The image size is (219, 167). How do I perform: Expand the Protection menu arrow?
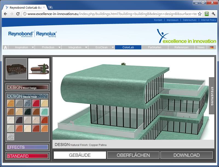pyautogui.click(x=59, y=47)
